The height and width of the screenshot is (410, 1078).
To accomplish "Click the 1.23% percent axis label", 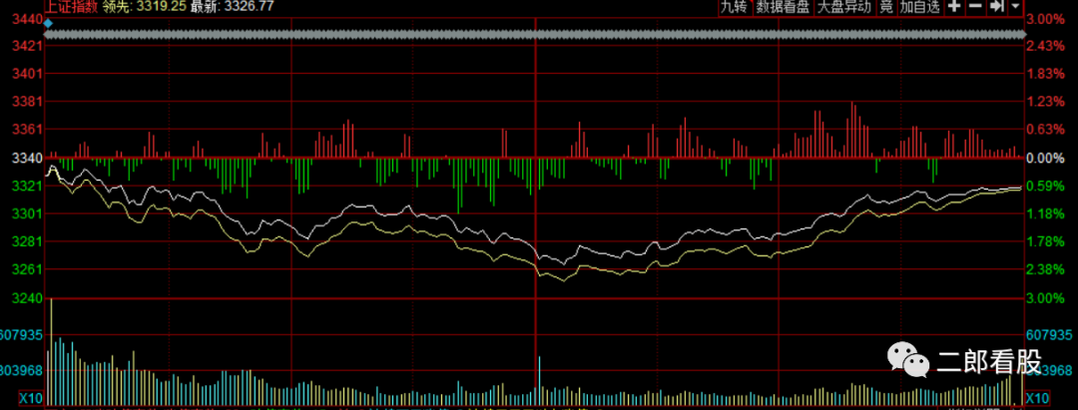I will (x=1045, y=102).
